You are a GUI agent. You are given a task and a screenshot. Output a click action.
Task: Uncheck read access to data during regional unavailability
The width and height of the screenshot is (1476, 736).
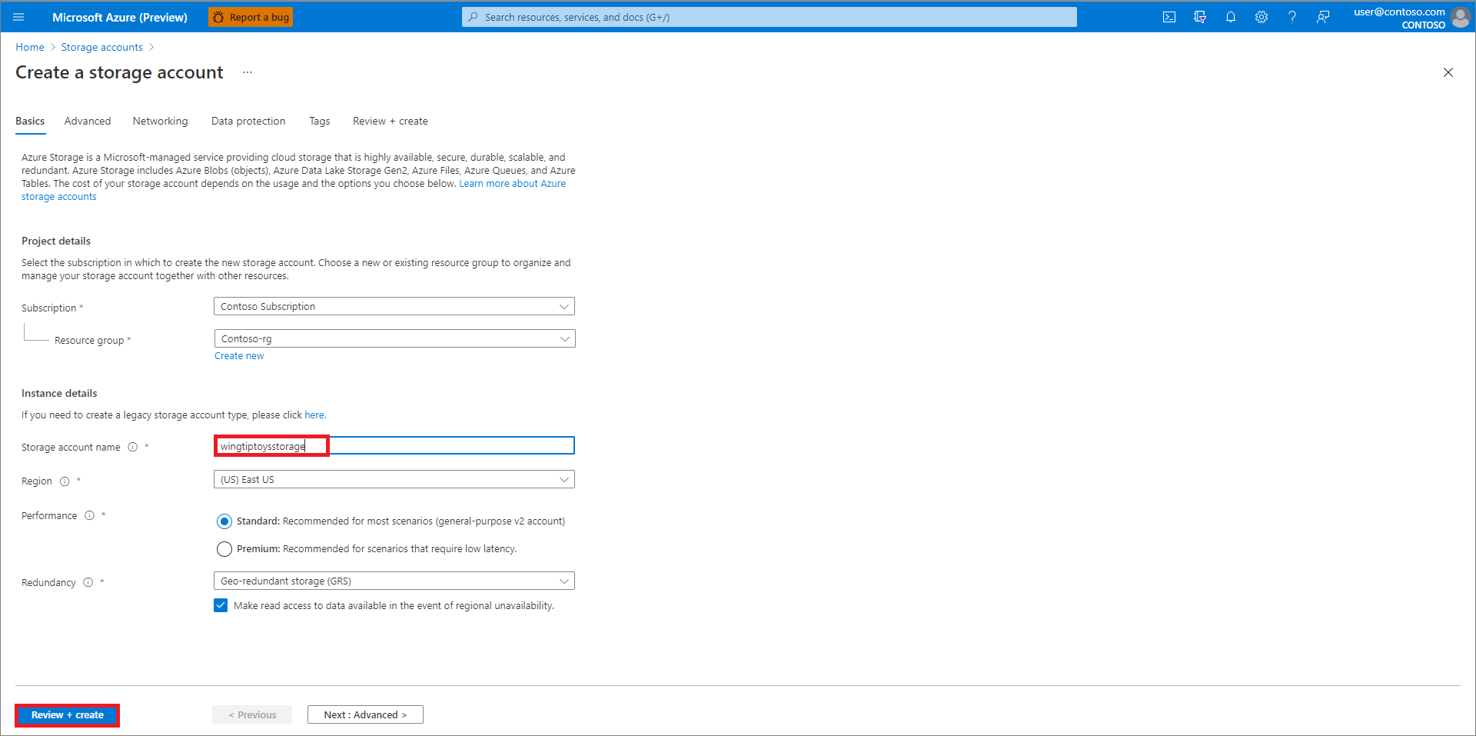pos(221,605)
